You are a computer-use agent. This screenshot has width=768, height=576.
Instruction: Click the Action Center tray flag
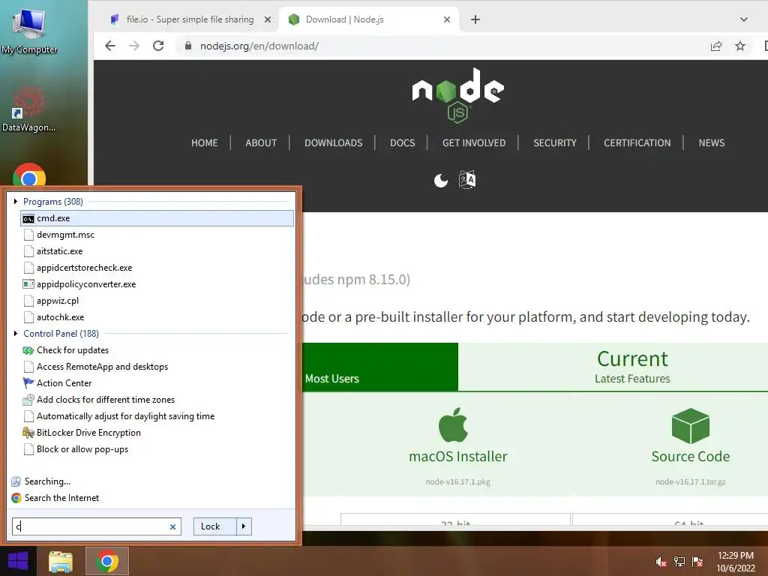(x=697, y=561)
